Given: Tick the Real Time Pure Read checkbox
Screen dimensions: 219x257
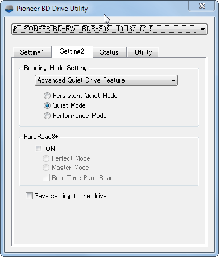Looking at the screenshot, I should click(x=46, y=178).
